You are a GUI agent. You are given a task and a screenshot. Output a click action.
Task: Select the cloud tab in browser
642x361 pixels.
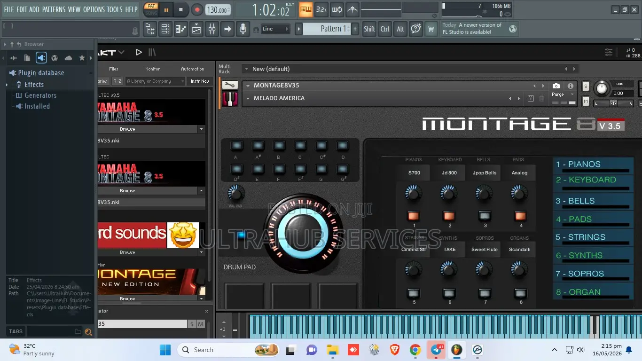coord(68,58)
